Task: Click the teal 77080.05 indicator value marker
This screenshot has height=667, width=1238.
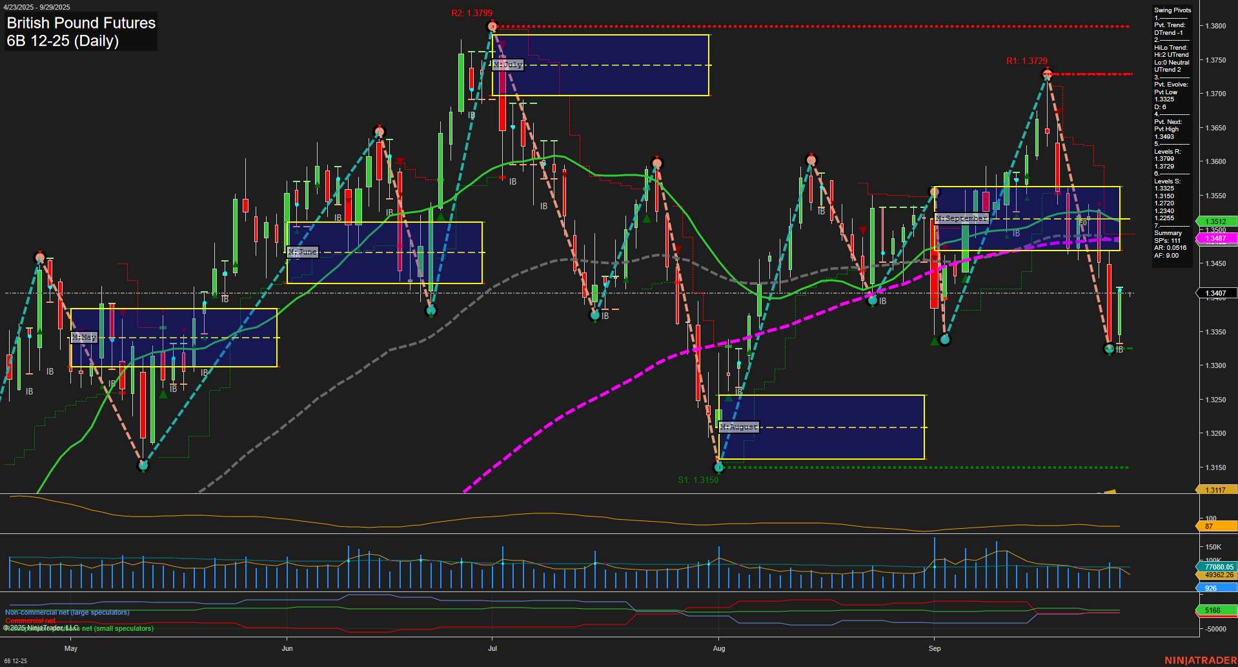Action: click(x=1216, y=566)
